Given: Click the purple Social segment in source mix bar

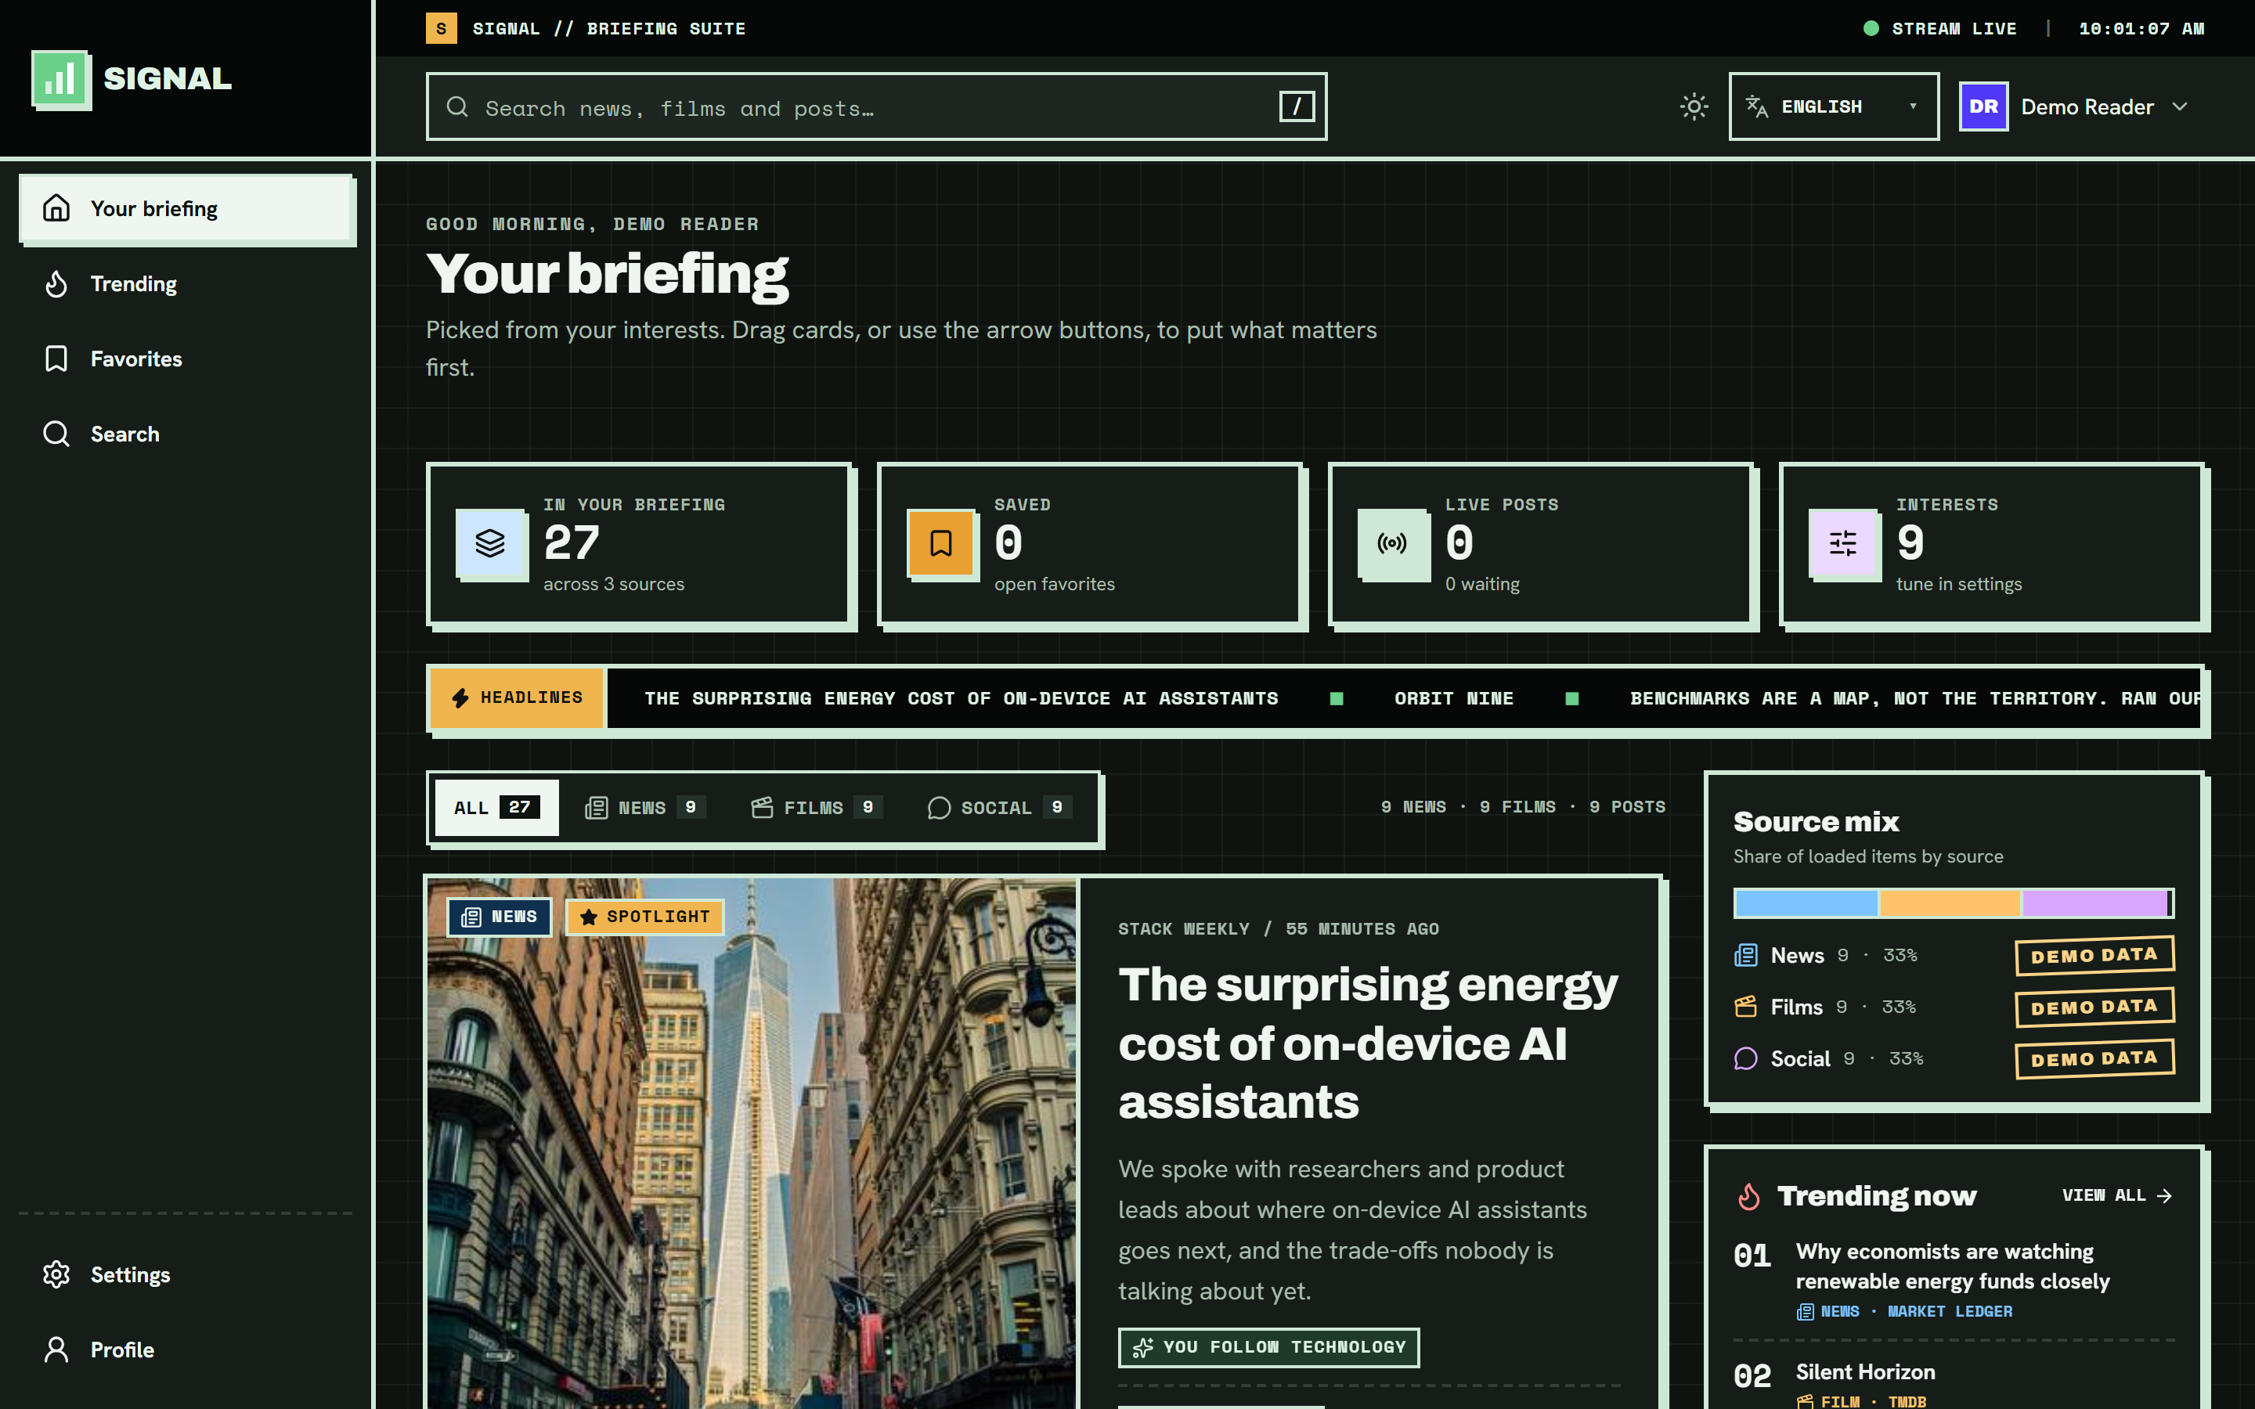Looking at the screenshot, I should point(2094,903).
